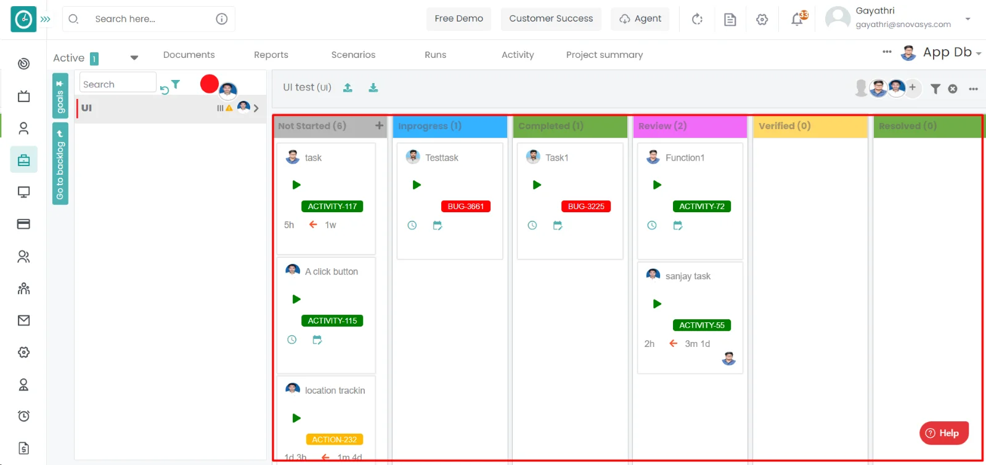Toggle the goals side panel

(60, 96)
